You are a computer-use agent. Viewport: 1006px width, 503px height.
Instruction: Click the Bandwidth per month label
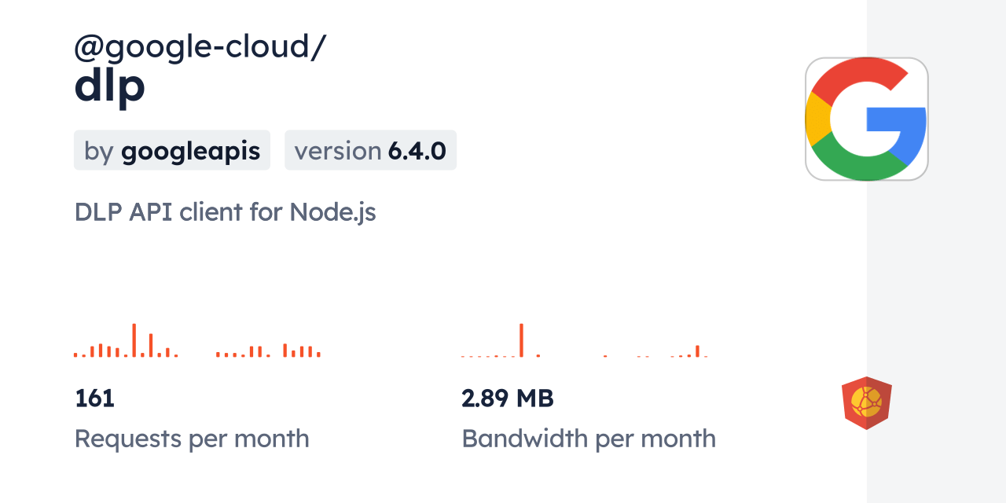pyautogui.click(x=589, y=439)
